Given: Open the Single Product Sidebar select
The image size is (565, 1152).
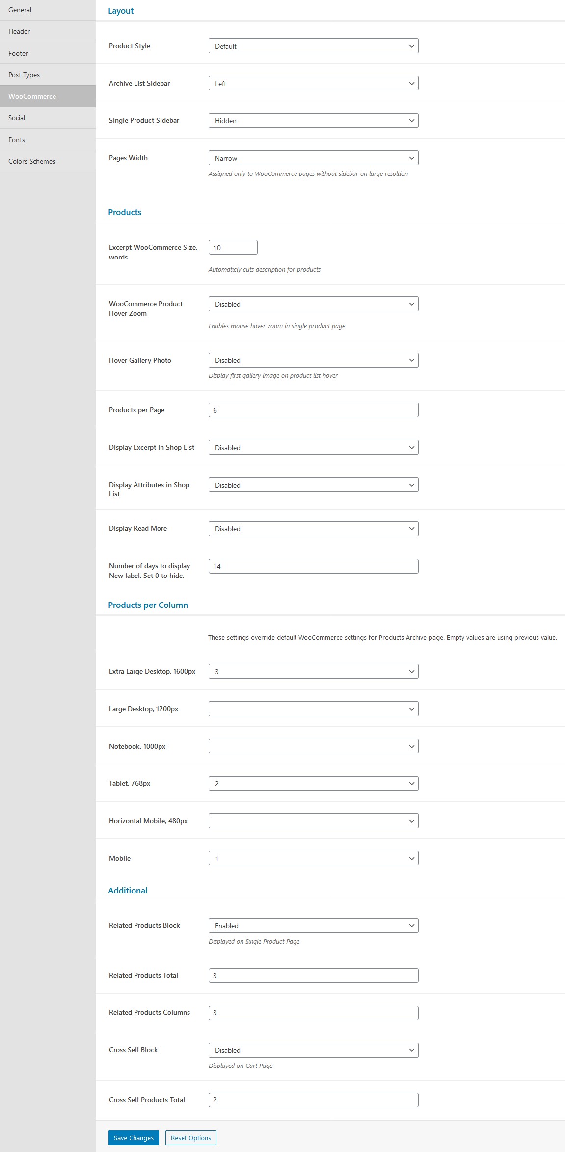Looking at the screenshot, I should tap(313, 120).
